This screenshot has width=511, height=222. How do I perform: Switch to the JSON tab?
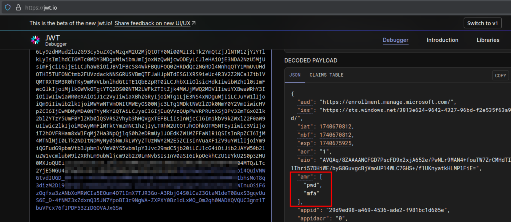(x=294, y=75)
